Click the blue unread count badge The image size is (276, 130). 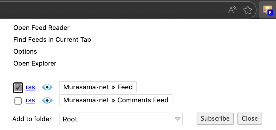pyautogui.click(x=270, y=13)
